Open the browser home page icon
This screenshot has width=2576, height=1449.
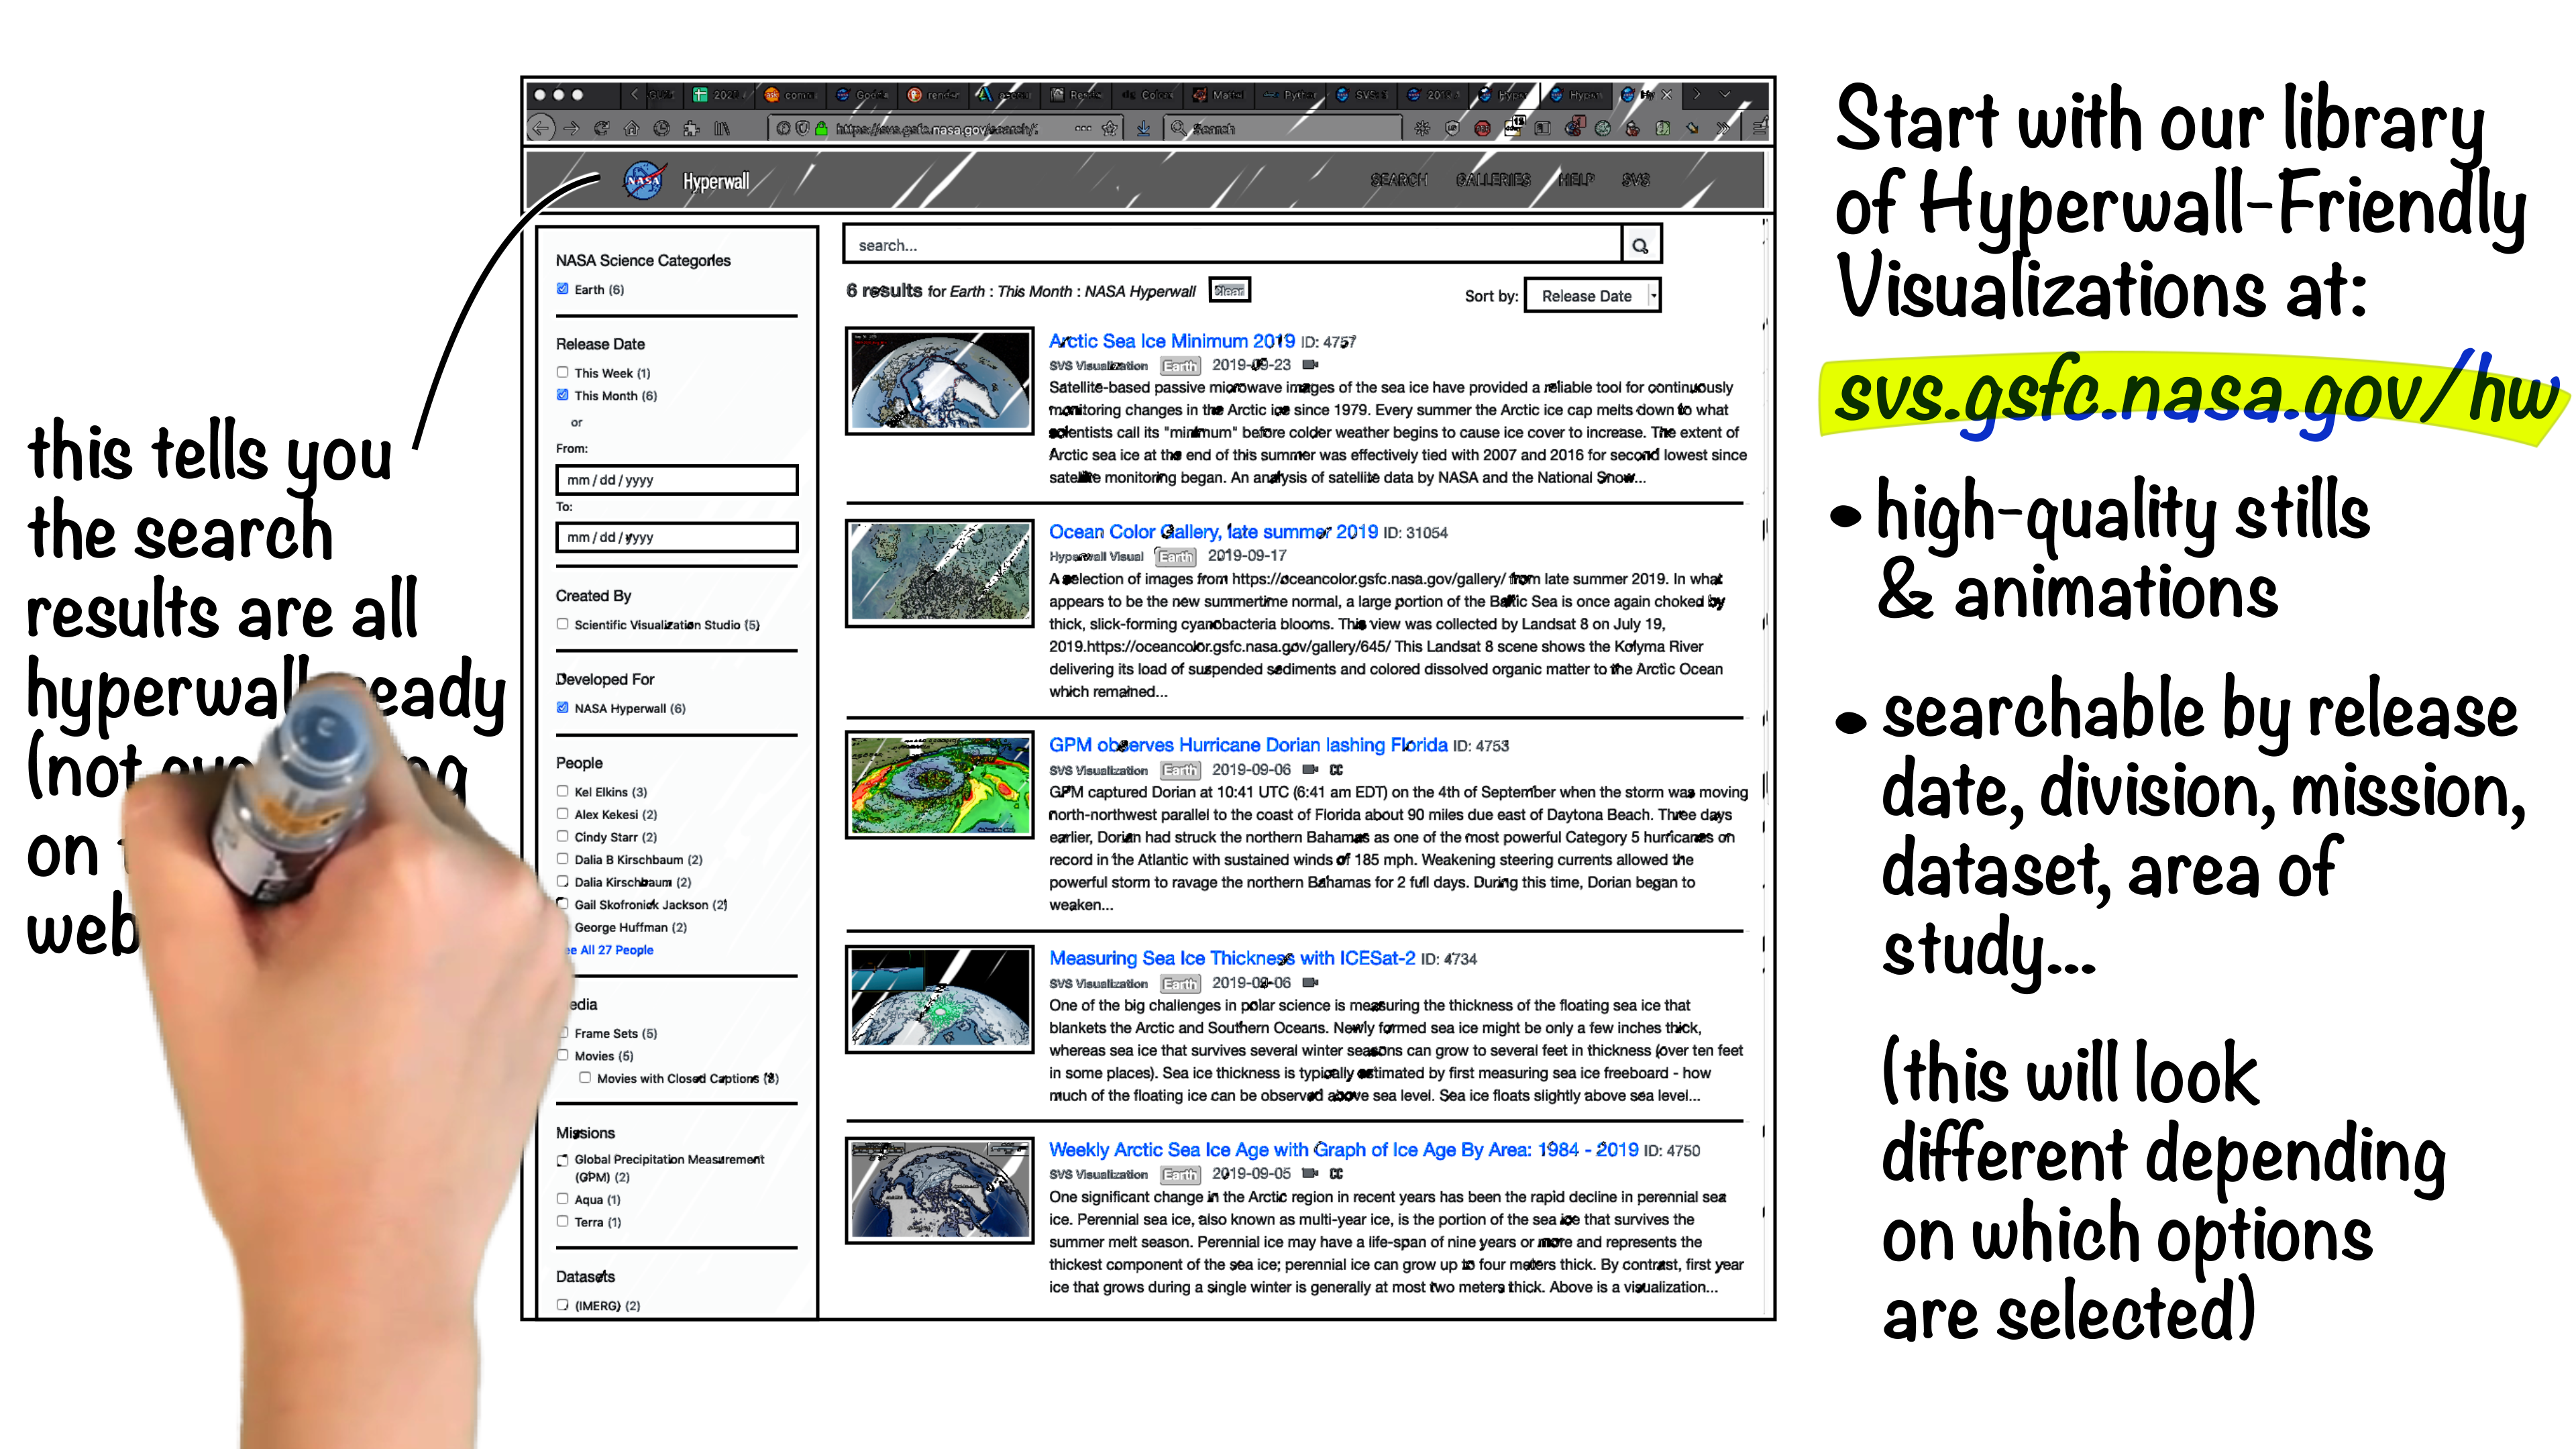pyautogui.click(x=631, y=128)
